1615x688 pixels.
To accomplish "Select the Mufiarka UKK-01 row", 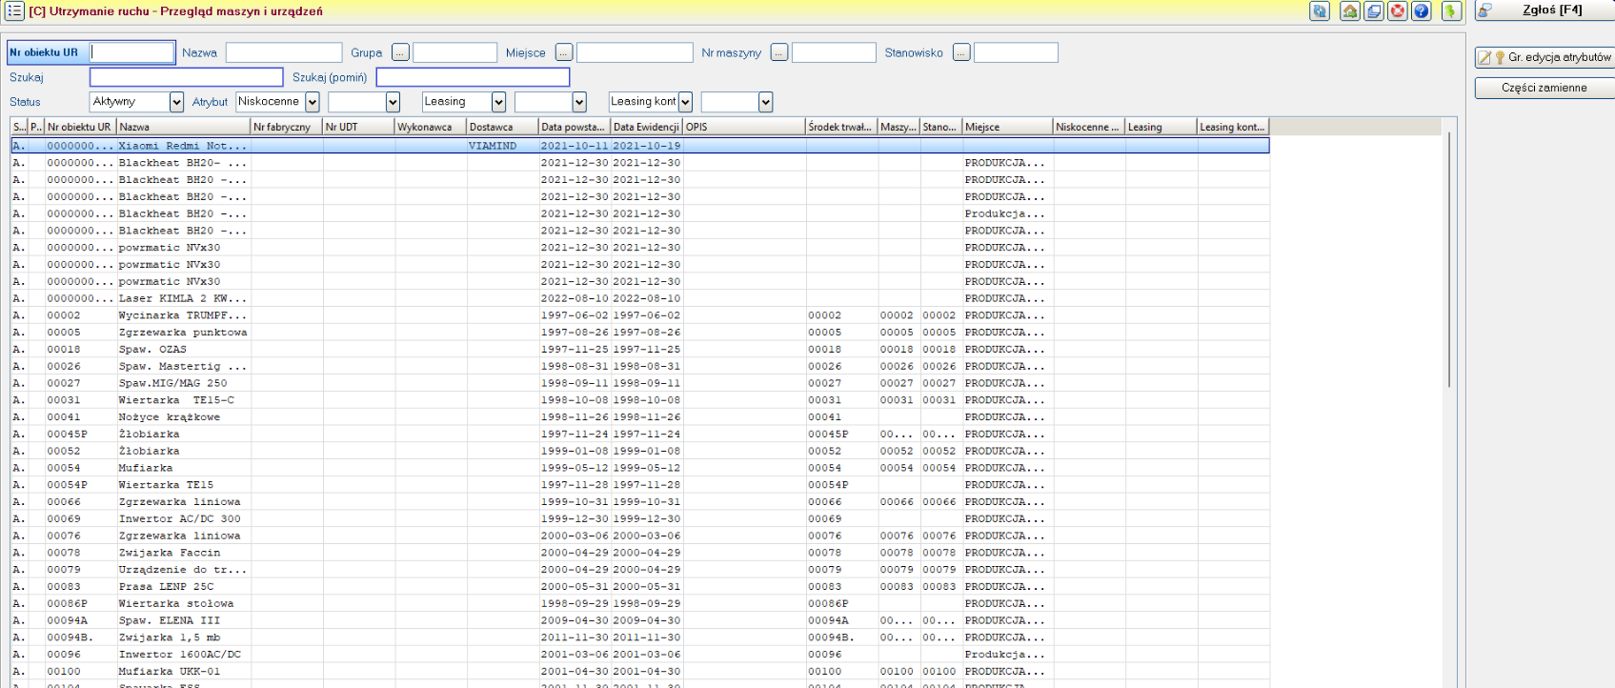I will pyautogui.click(x=639, y=672).
